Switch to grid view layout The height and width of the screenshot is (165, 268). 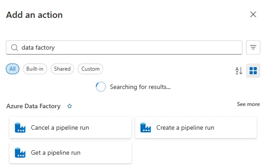pos(253,71)
